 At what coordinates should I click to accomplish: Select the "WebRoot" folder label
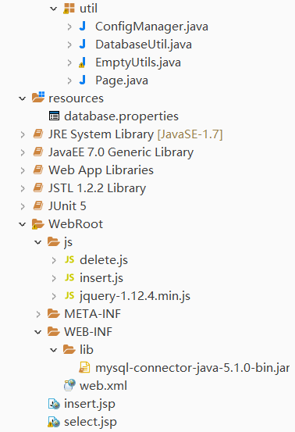[76, 224]
